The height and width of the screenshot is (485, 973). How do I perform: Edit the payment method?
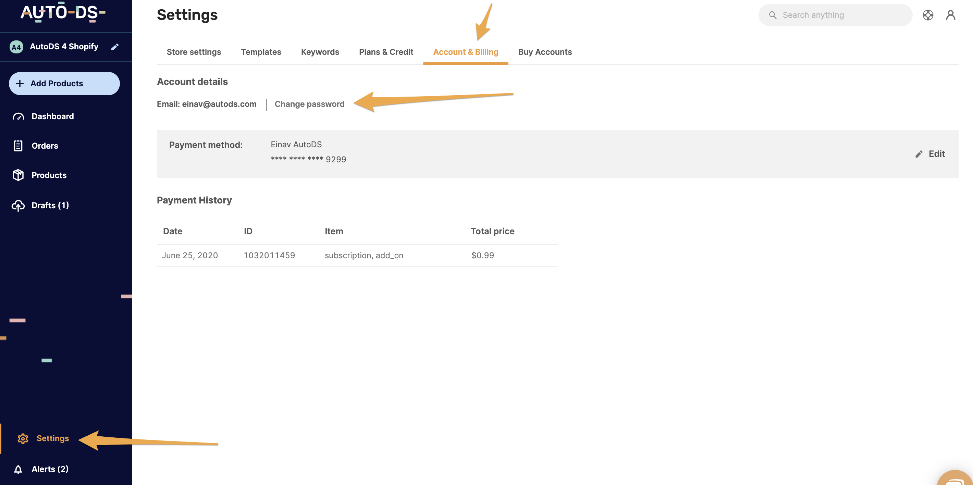pos(930,154)
